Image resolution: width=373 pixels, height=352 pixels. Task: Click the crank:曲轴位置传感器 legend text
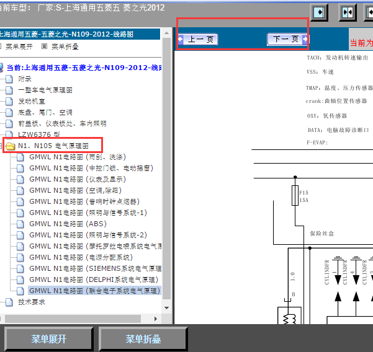(x=336, y=101)
